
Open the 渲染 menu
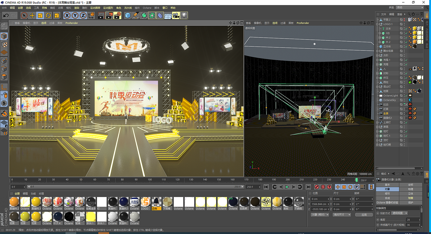coord(77,8)
